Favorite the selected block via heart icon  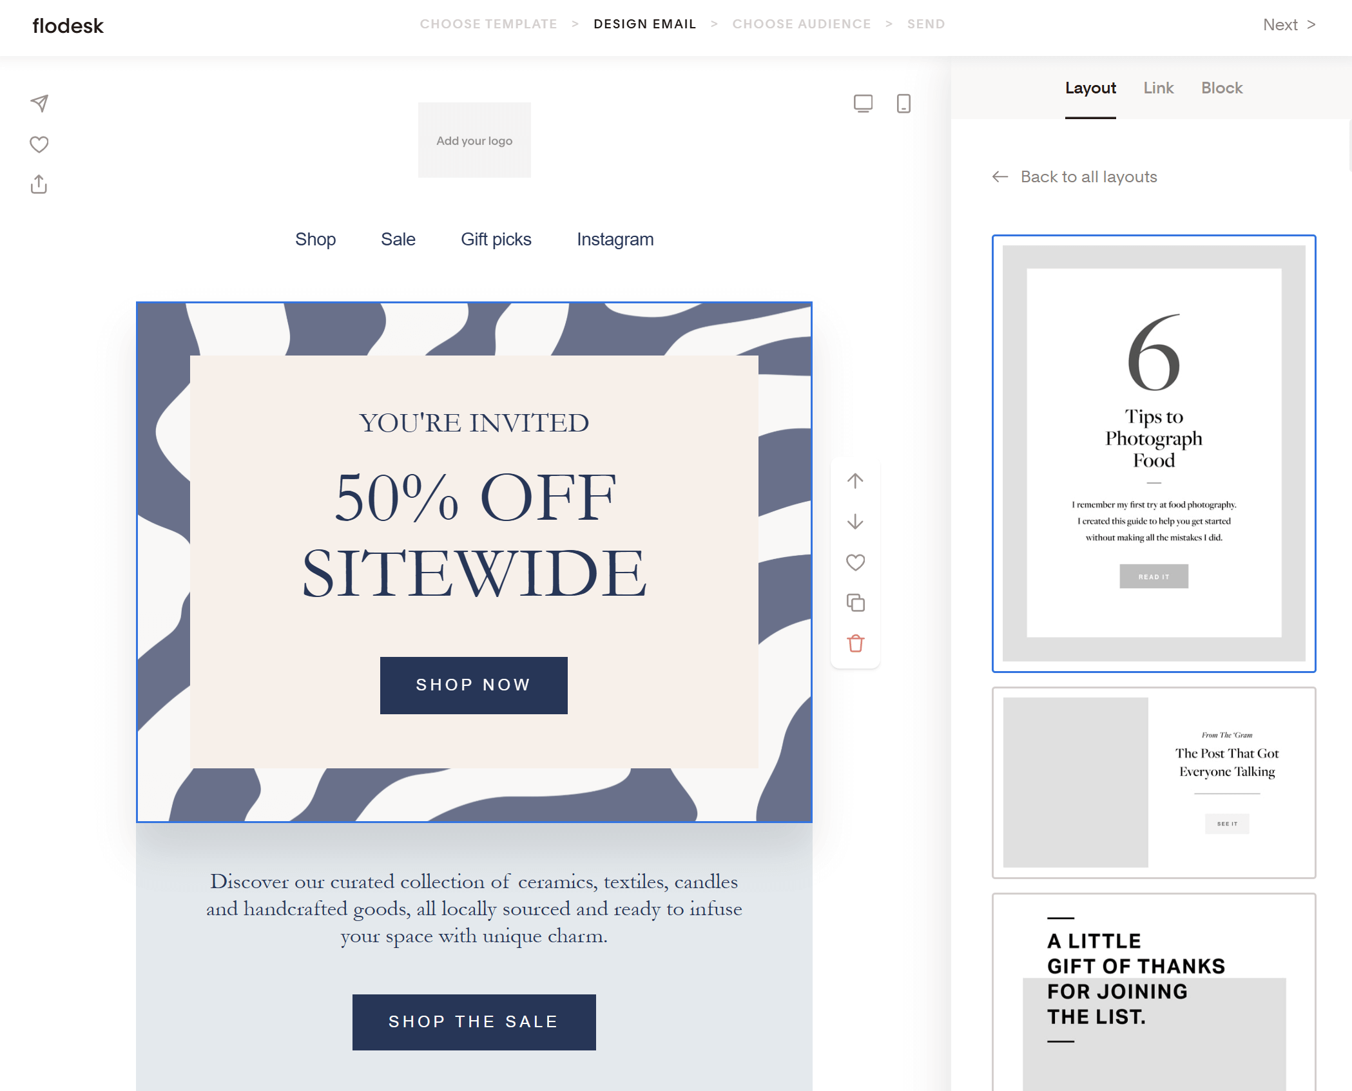pos(856,562)
